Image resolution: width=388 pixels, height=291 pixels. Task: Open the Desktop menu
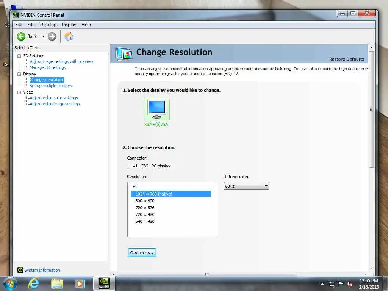[48, 25]
